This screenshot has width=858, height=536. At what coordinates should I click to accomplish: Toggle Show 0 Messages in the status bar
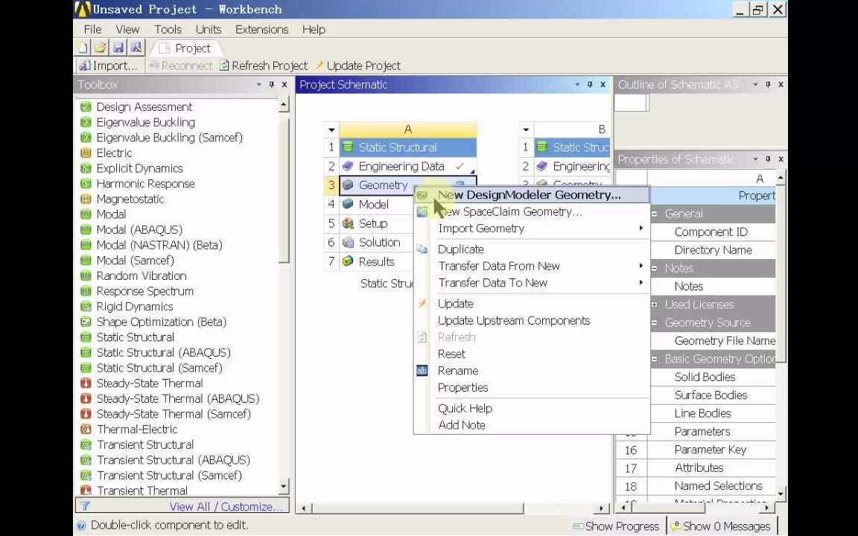coord(720,526)
